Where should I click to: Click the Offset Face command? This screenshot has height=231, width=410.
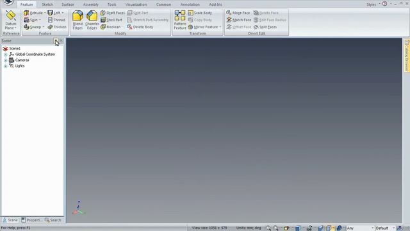click(x=239, y=27)
